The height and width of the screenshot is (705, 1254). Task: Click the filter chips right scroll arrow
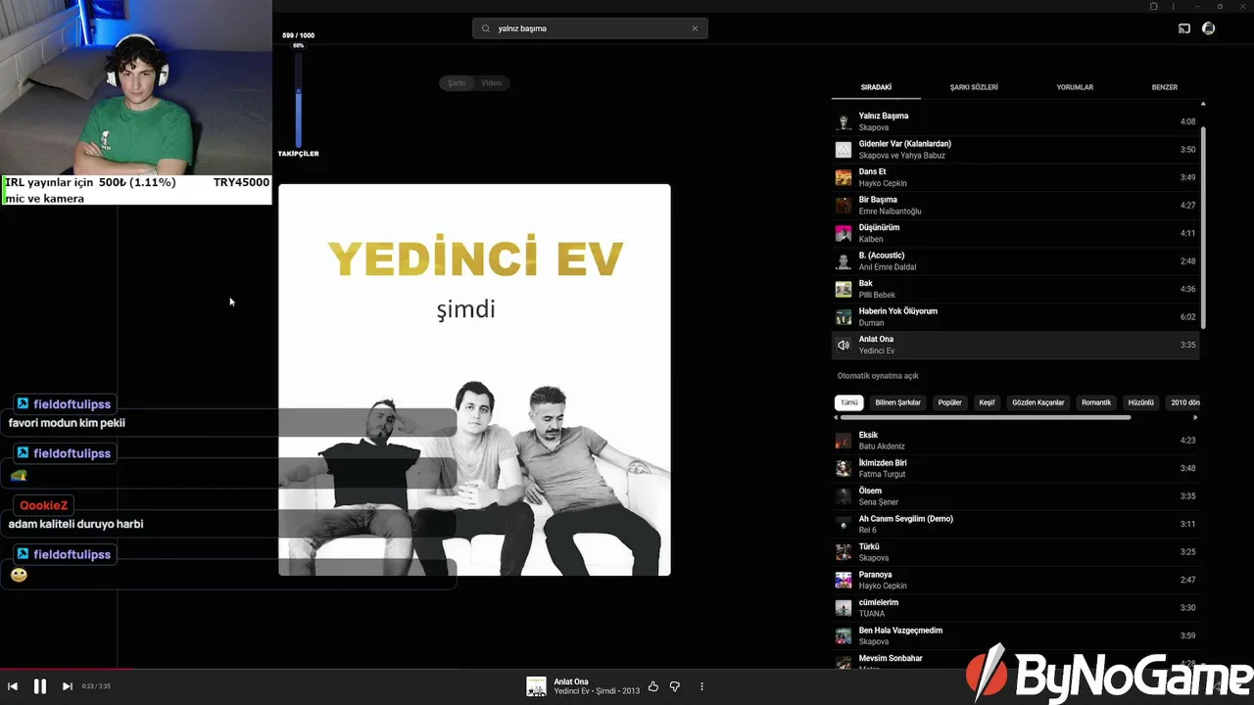click(1195, 418)
